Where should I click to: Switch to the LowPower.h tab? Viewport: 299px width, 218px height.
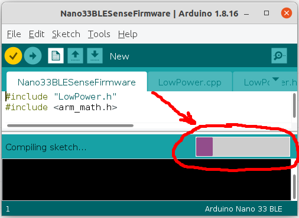point(265,82)
